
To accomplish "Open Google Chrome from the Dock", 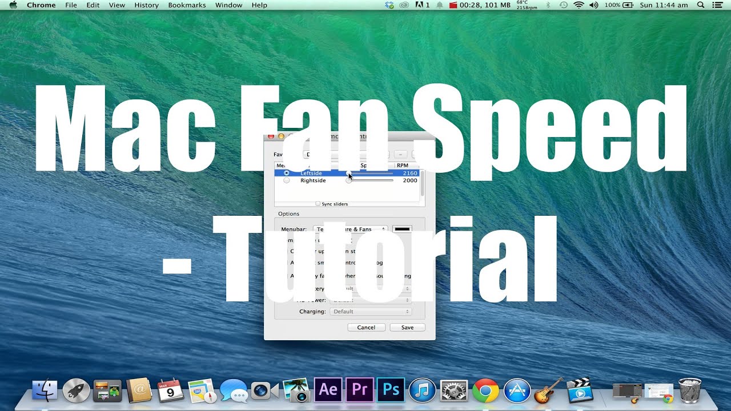I will (x=485, y=390).
